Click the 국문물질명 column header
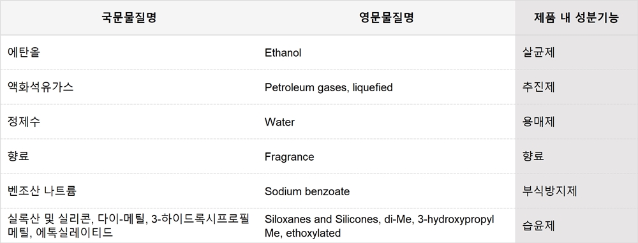This screenshot has width=638, height=243. 129,18
